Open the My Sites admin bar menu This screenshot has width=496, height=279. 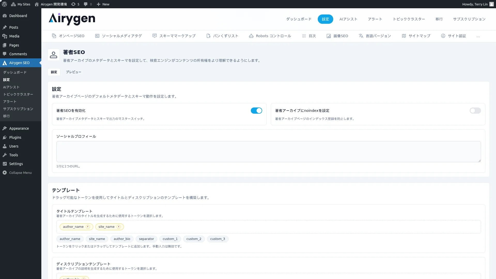coord(21,4)
